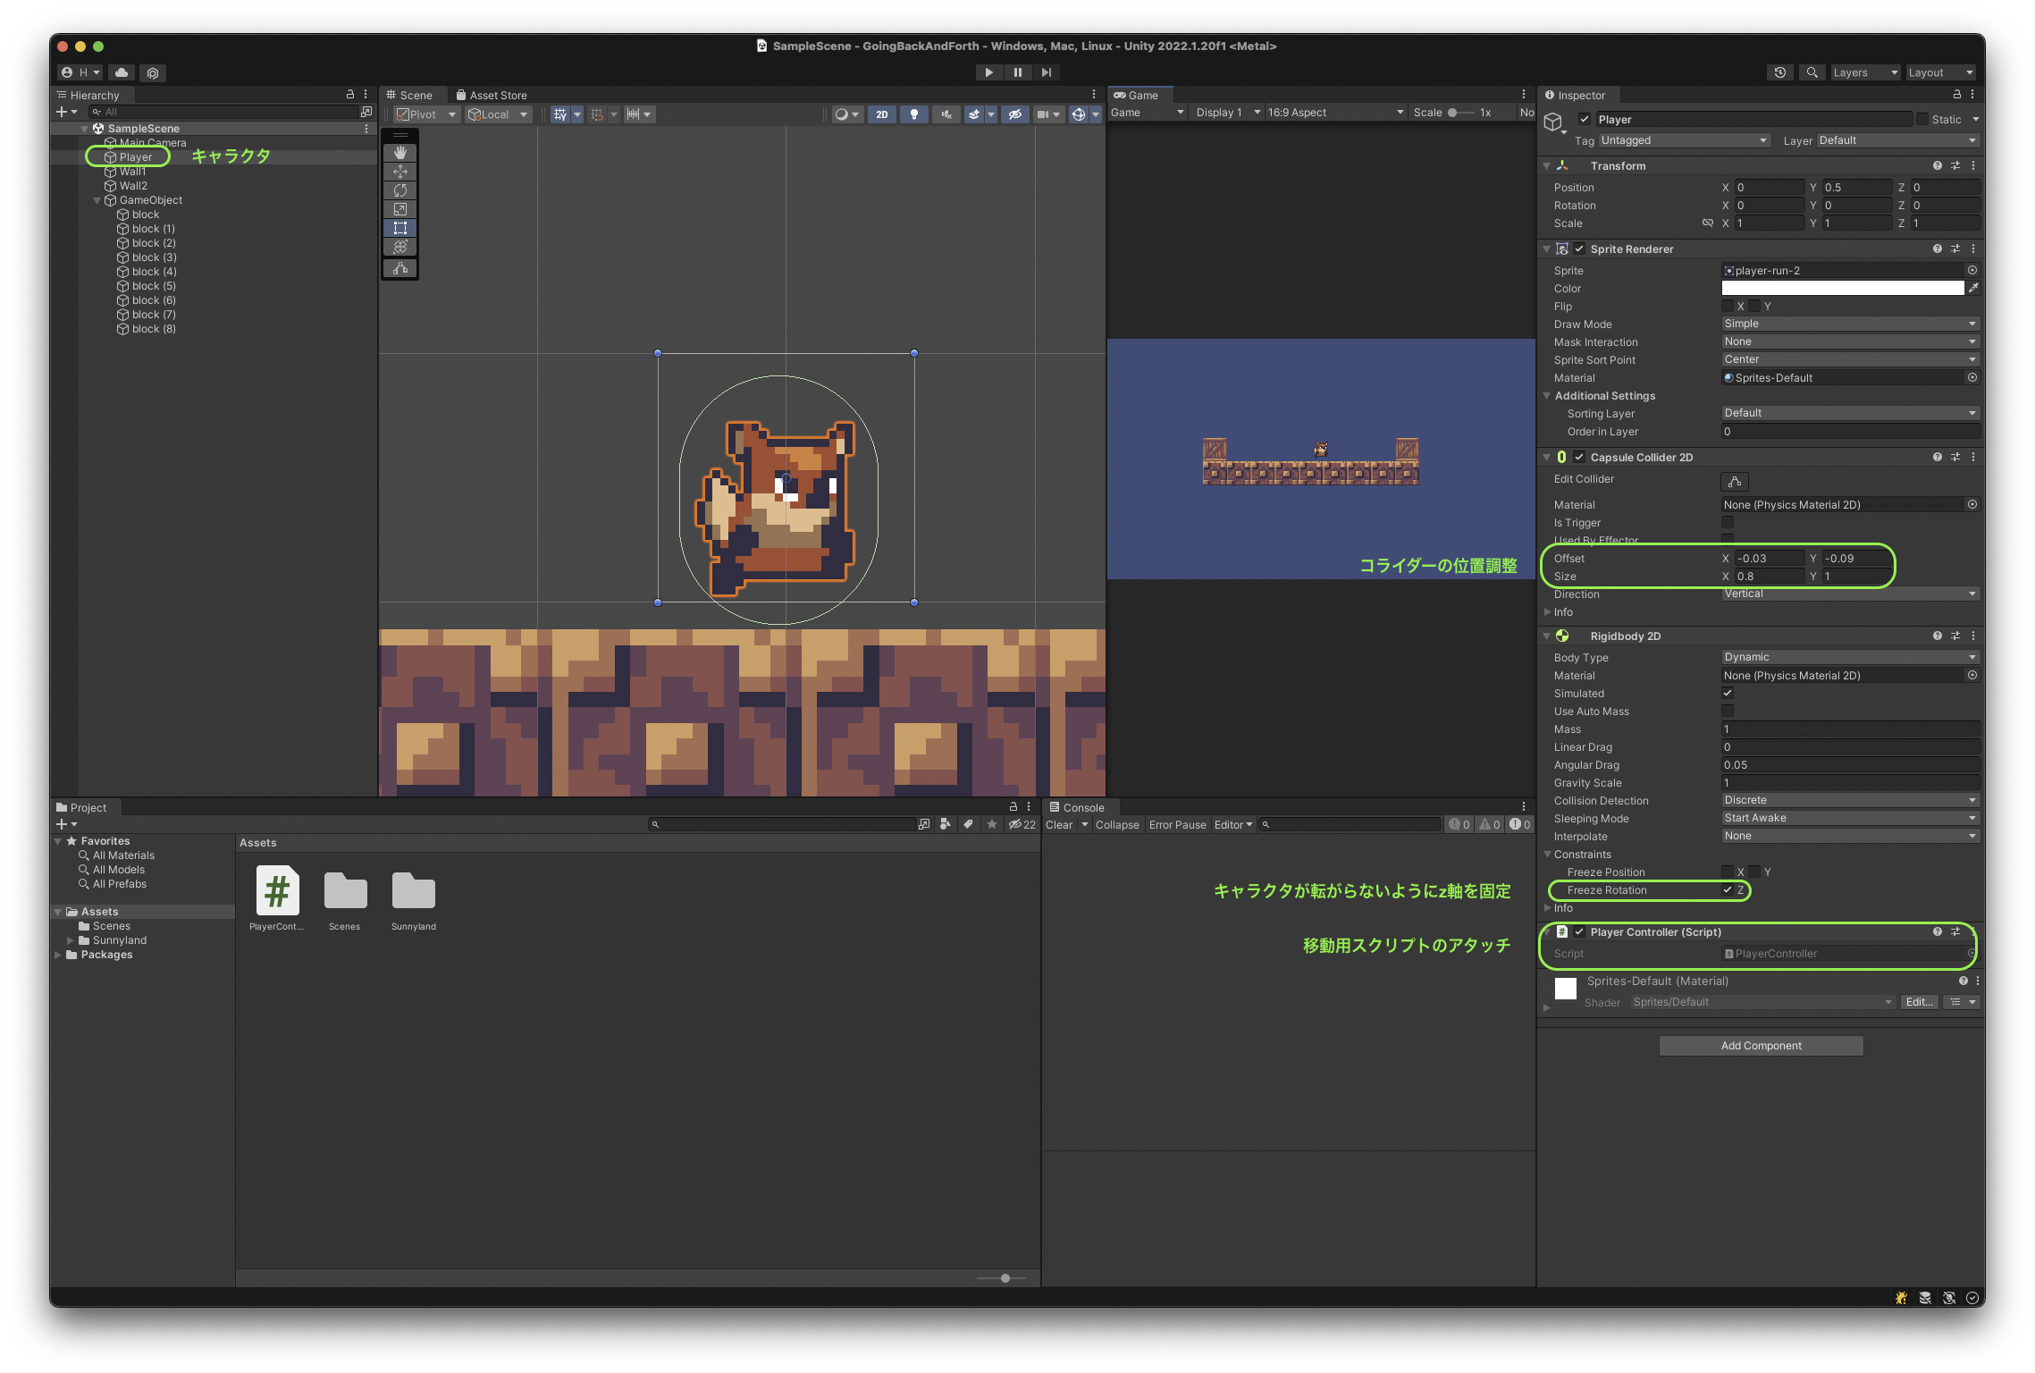This screenshot has width=2035, height=1373.
Task: Collapse the GameObject item in the Hierarchy
Action: (97, 199)
